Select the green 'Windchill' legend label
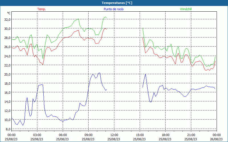Image resolution: width=228 pixels, height=142 pixels. 186,9
